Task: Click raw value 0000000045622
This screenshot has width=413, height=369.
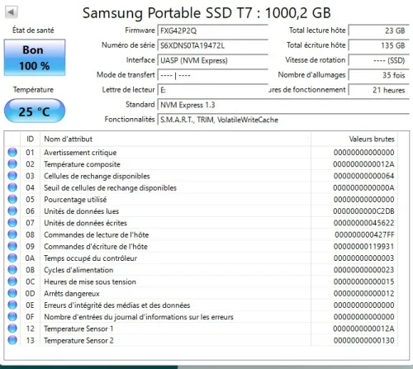Action: tap(363, 223)
